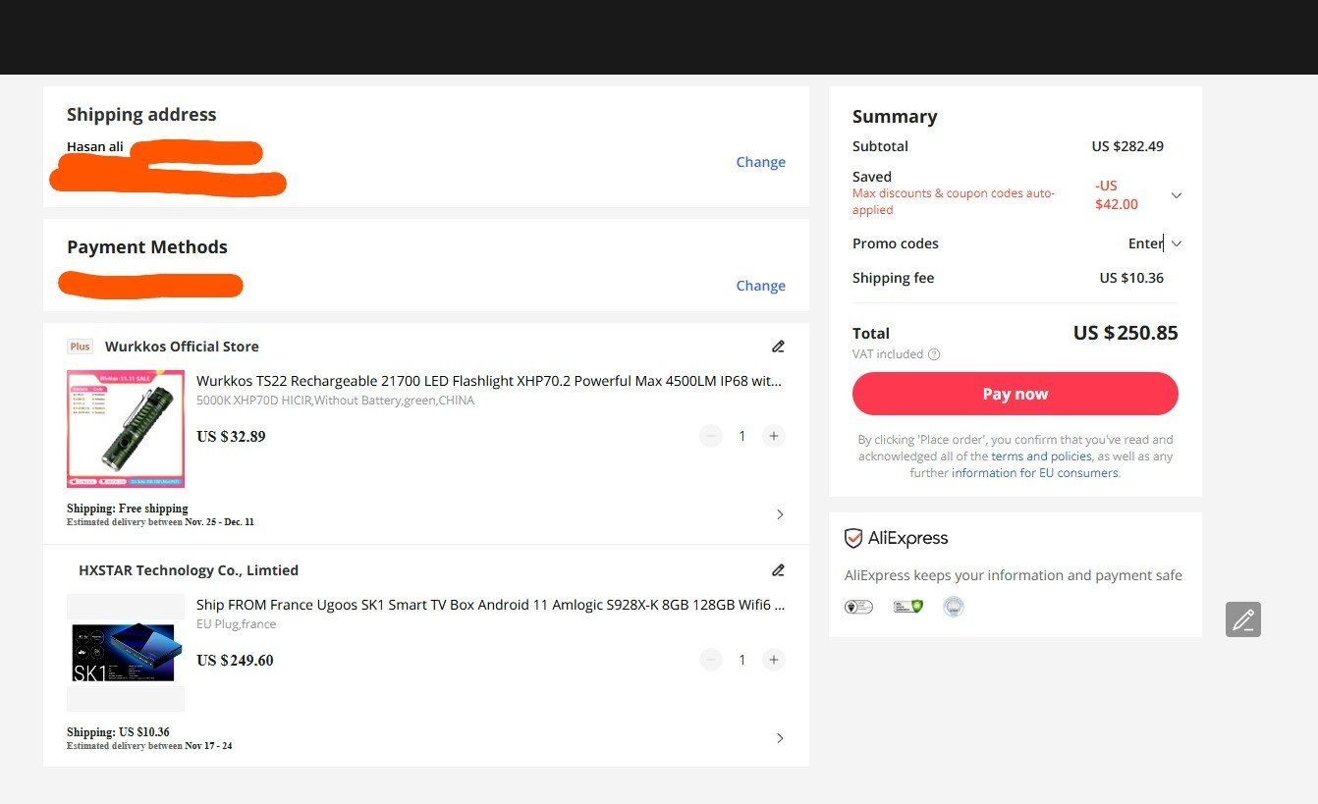The image size is (1318, 804).
Task: Open the HXSTAR Technology Co. store page
Action: pyautogui.click(x=189, y=570)
